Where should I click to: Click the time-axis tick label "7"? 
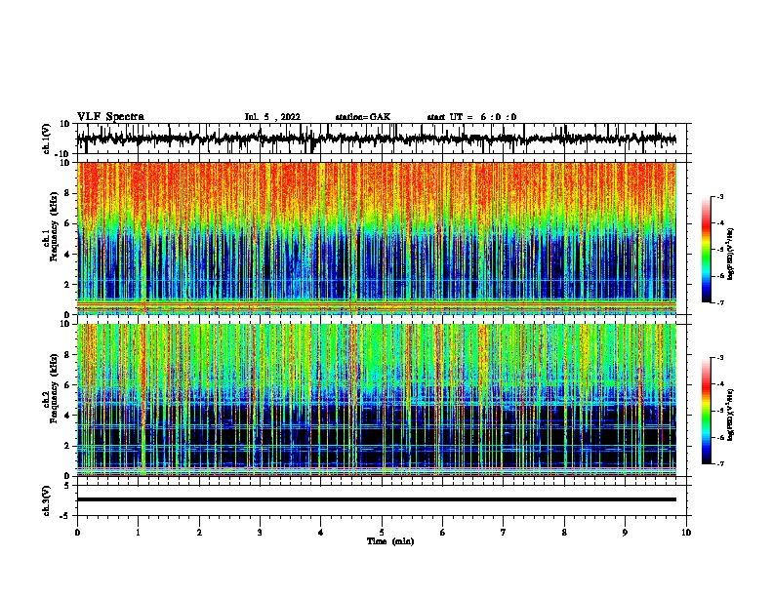click(x=504, y=533)
